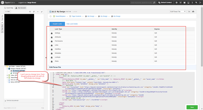Click the binoculars preview icon next to My Design
203x110 pixels.
53,12
